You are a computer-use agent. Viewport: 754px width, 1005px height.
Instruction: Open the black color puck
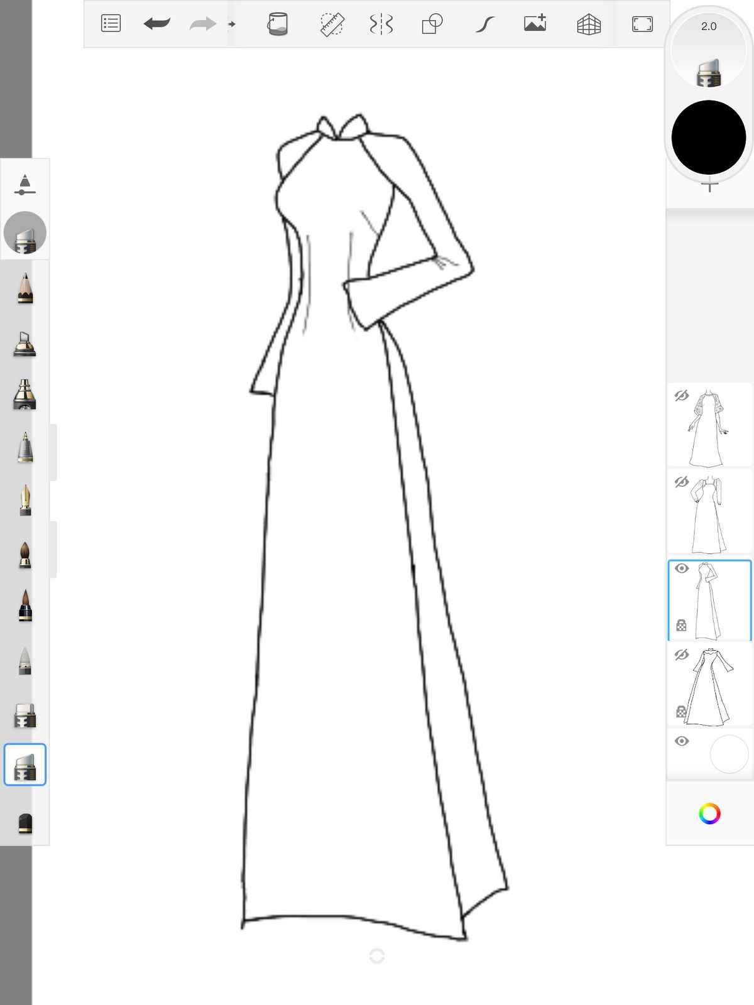tap(708, 137)
